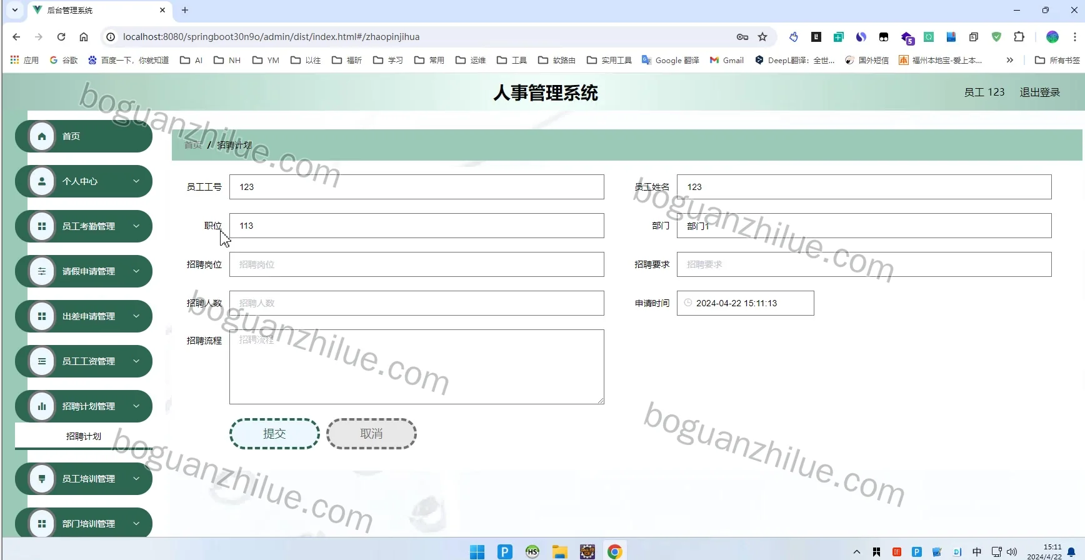Expand the 请假申请管理 chevron

pos(136,271)
